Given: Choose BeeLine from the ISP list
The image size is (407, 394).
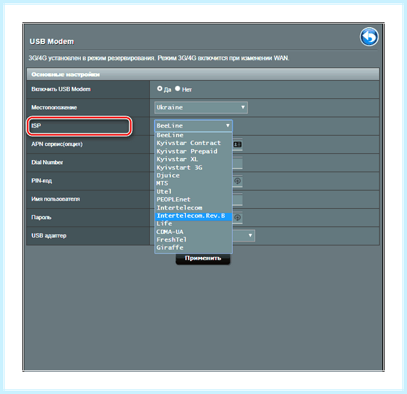Looking at the screenshot, I should coord(193,135).
